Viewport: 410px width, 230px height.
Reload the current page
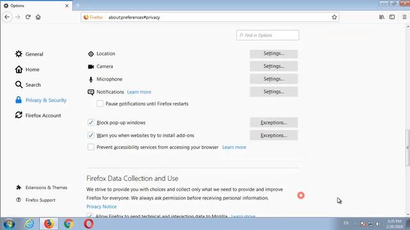28,17
